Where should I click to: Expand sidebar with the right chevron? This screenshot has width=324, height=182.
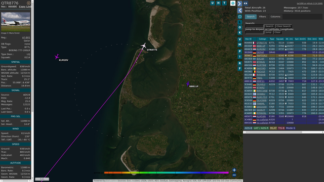(239, 4)
